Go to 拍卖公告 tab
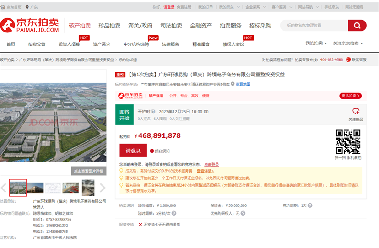The width and height of the screenshot is (379, 248). pos(37,44)
